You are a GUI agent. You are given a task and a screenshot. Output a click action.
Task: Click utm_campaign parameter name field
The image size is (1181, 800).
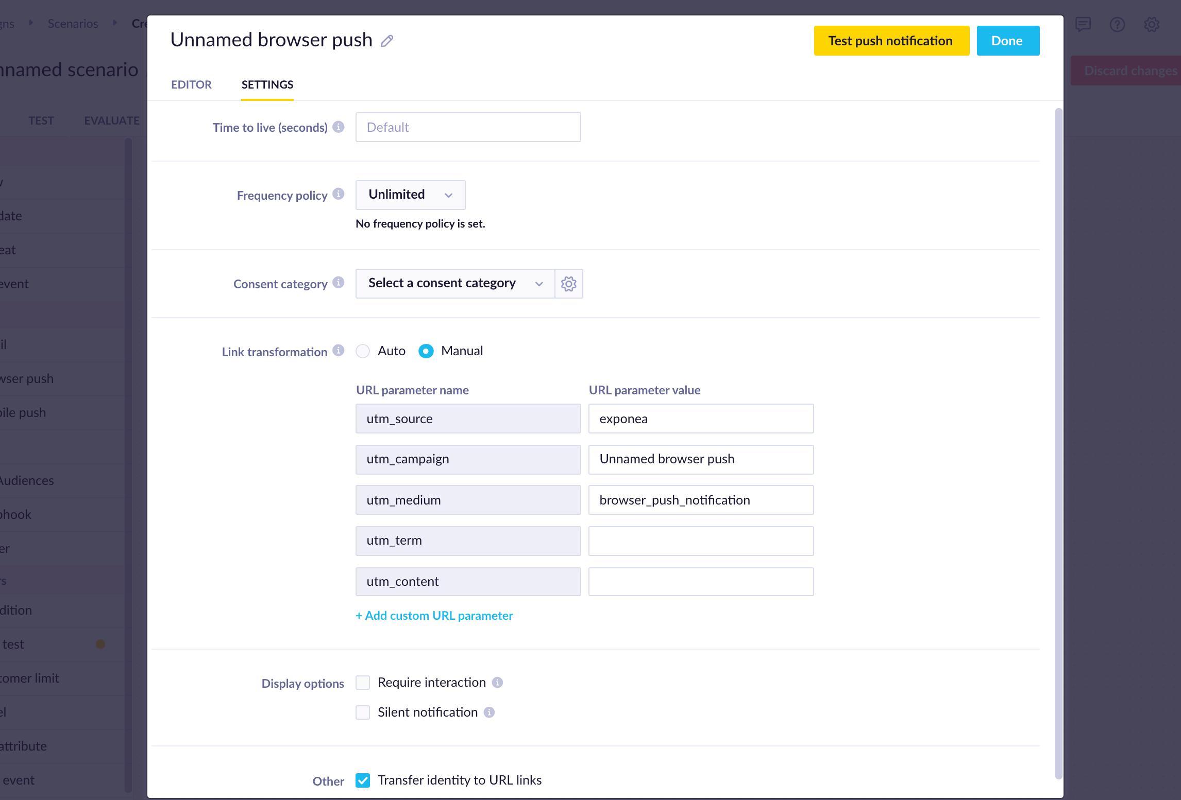pyautogui.click(x=468, y=460)
